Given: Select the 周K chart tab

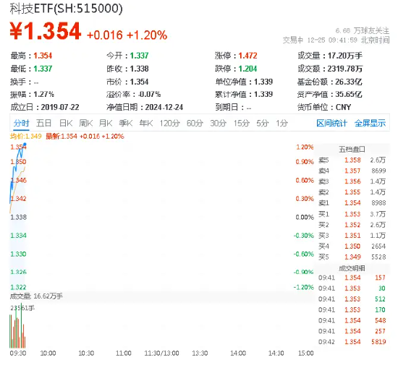Looking at the screenshot, I should coord(86,124).
